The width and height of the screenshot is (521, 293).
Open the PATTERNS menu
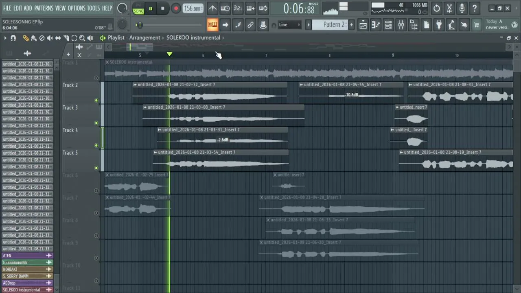pyautogui.click(x=44, y=8)
